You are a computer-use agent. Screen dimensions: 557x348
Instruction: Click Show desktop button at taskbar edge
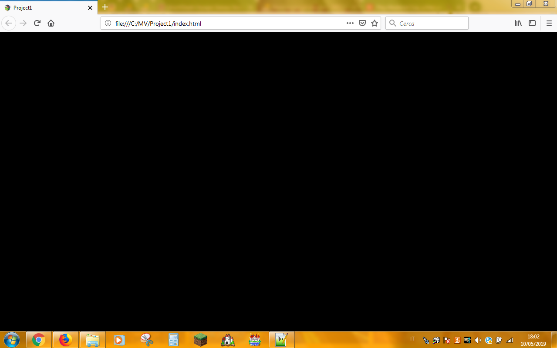point(554,340)
